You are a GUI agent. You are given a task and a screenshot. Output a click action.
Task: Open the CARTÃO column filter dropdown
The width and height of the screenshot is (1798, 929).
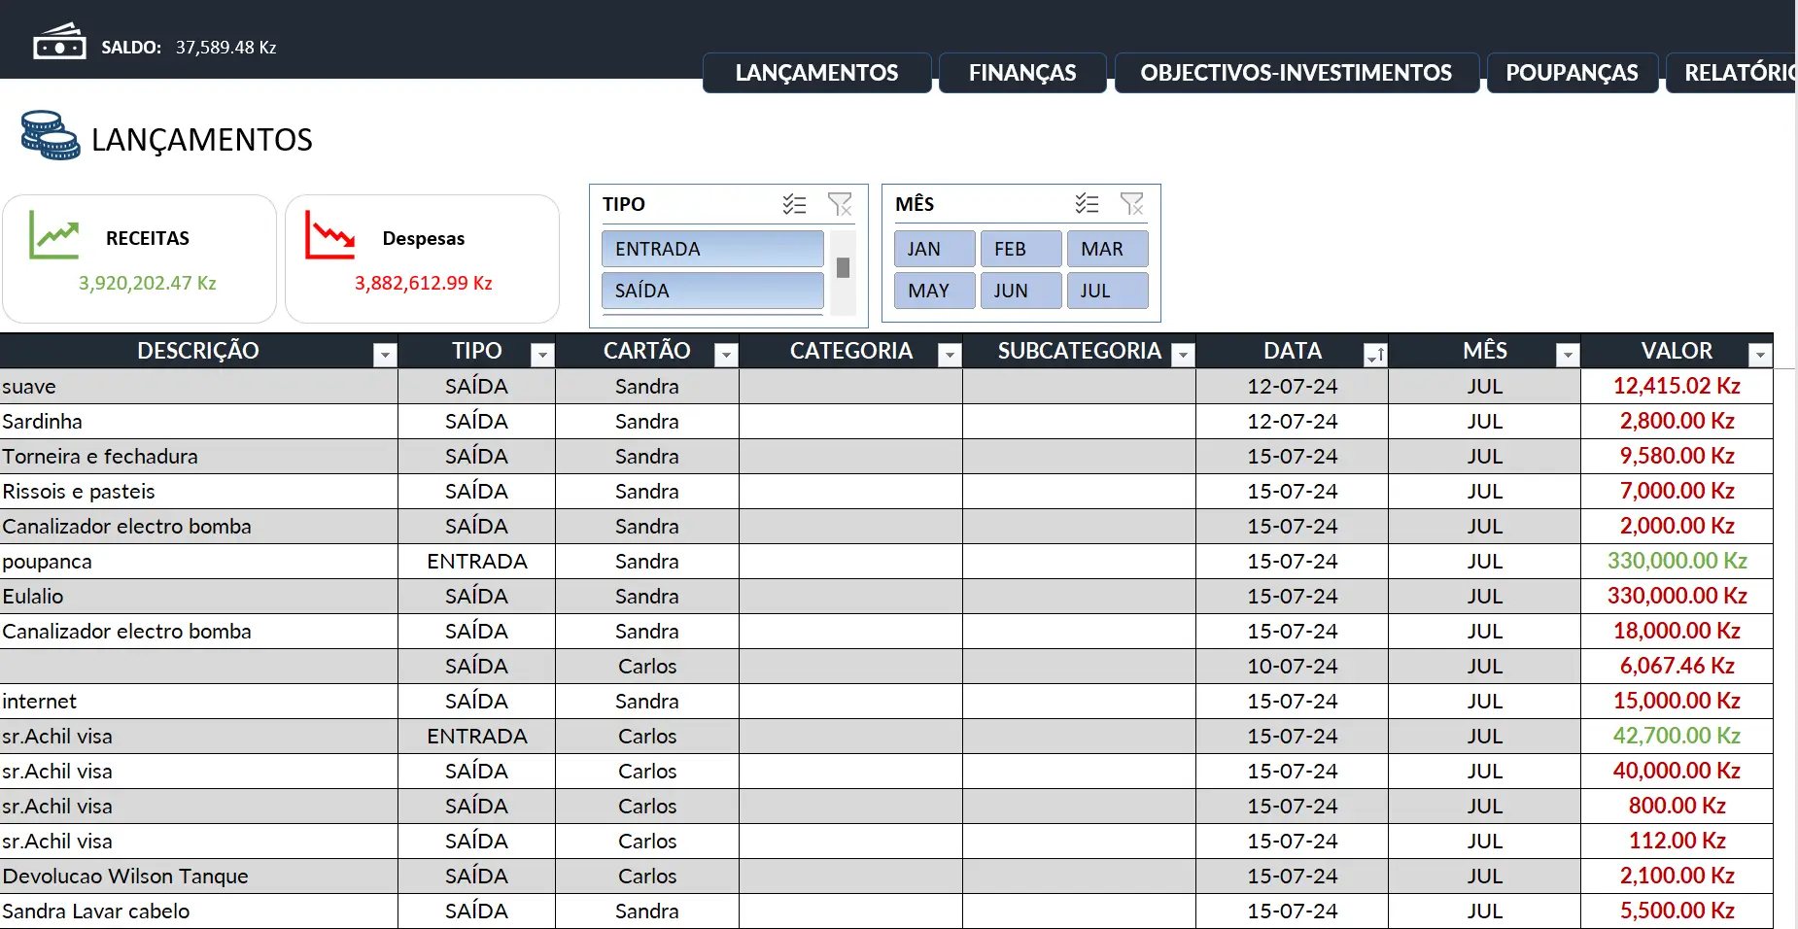725,356
